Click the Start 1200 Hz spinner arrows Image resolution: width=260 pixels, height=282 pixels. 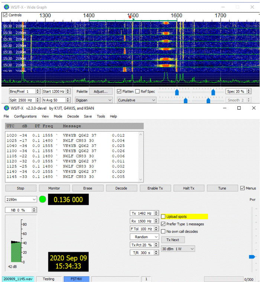[68, 92]
